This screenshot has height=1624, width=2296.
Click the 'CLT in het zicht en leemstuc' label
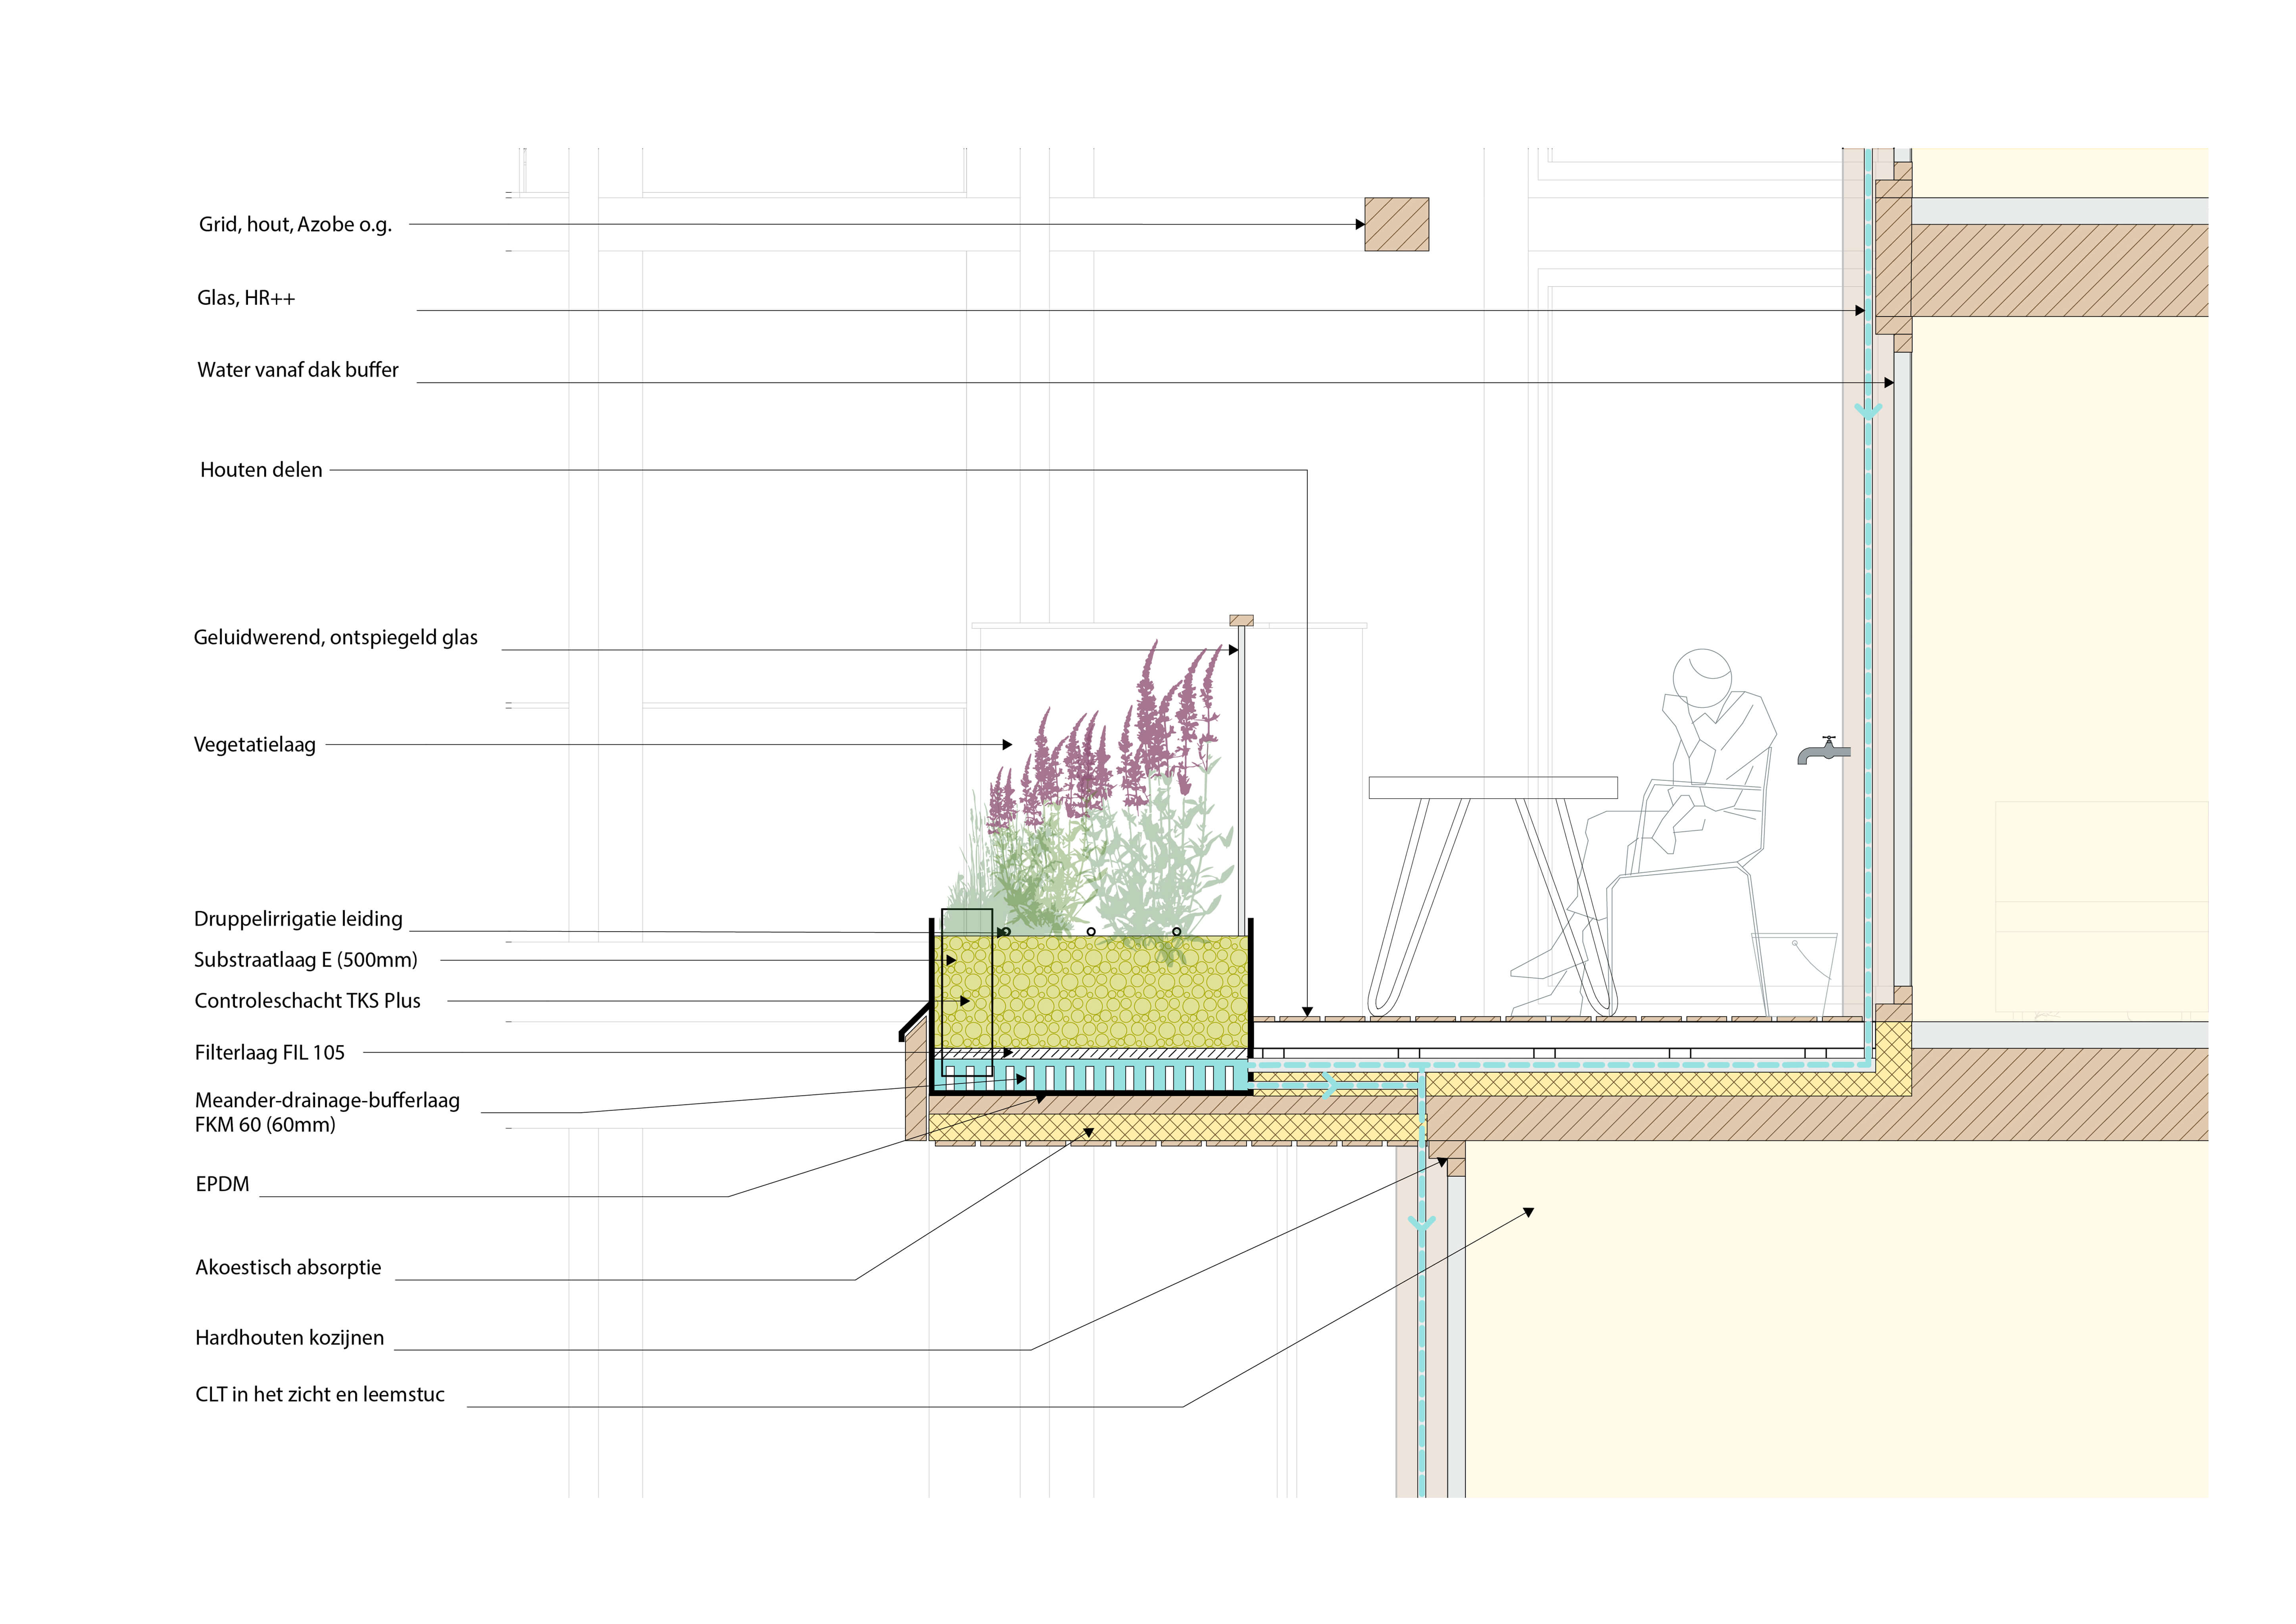pos(320,1395)
